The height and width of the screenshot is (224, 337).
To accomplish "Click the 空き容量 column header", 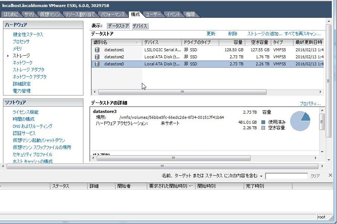I will pos(258,42).
